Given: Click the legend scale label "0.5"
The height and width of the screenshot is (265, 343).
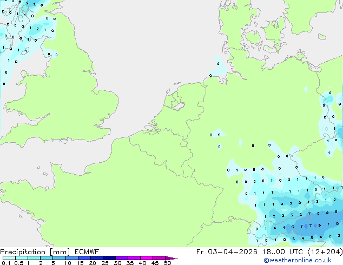Looking at the screenshot, I should click(x=19, y=263).
